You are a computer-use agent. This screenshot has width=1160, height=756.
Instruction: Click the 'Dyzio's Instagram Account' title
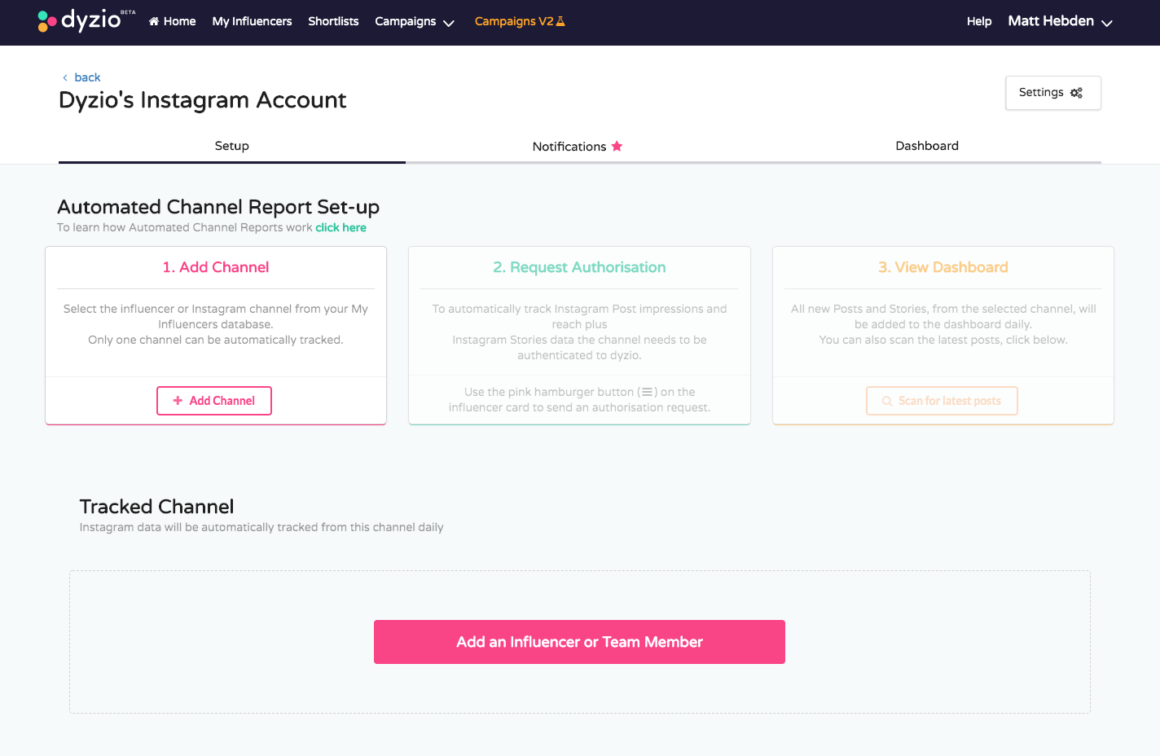203,100
